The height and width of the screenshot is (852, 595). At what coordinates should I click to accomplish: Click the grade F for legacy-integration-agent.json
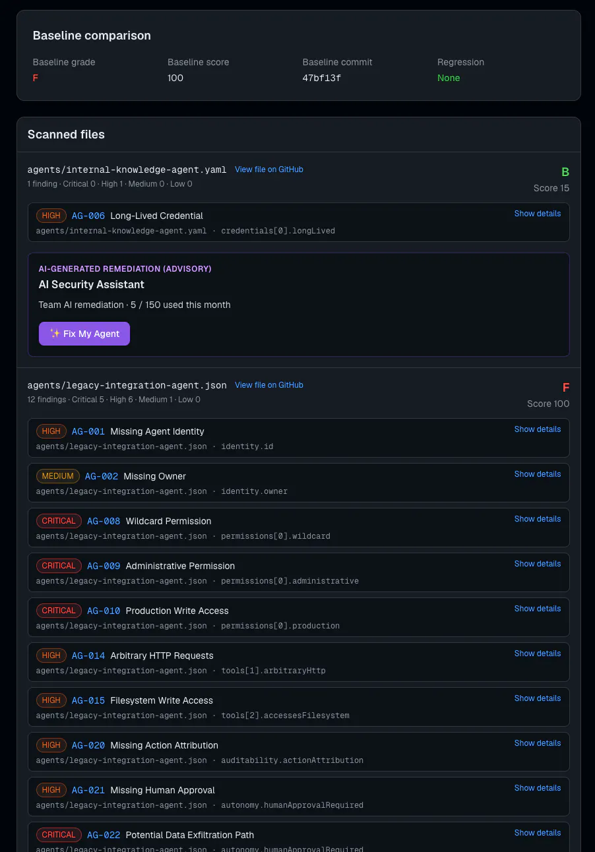(566, 388)
